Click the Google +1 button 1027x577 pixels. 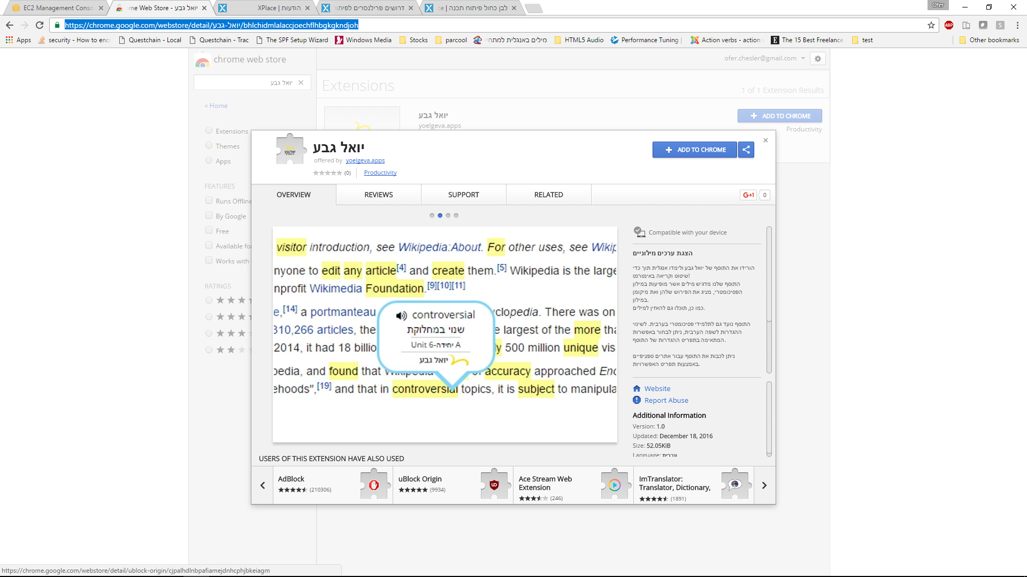(x=749, y=195)
